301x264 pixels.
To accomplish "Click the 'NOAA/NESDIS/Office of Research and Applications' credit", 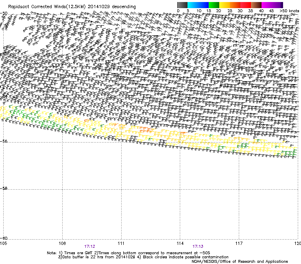I will (240, 262).
